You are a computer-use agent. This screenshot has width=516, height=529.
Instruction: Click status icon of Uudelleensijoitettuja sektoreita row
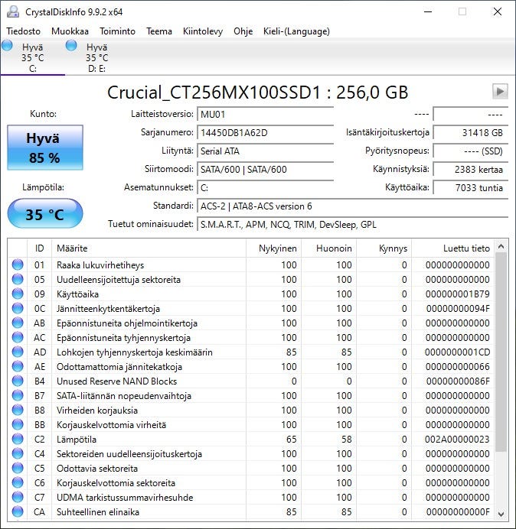tap(18, 279)
